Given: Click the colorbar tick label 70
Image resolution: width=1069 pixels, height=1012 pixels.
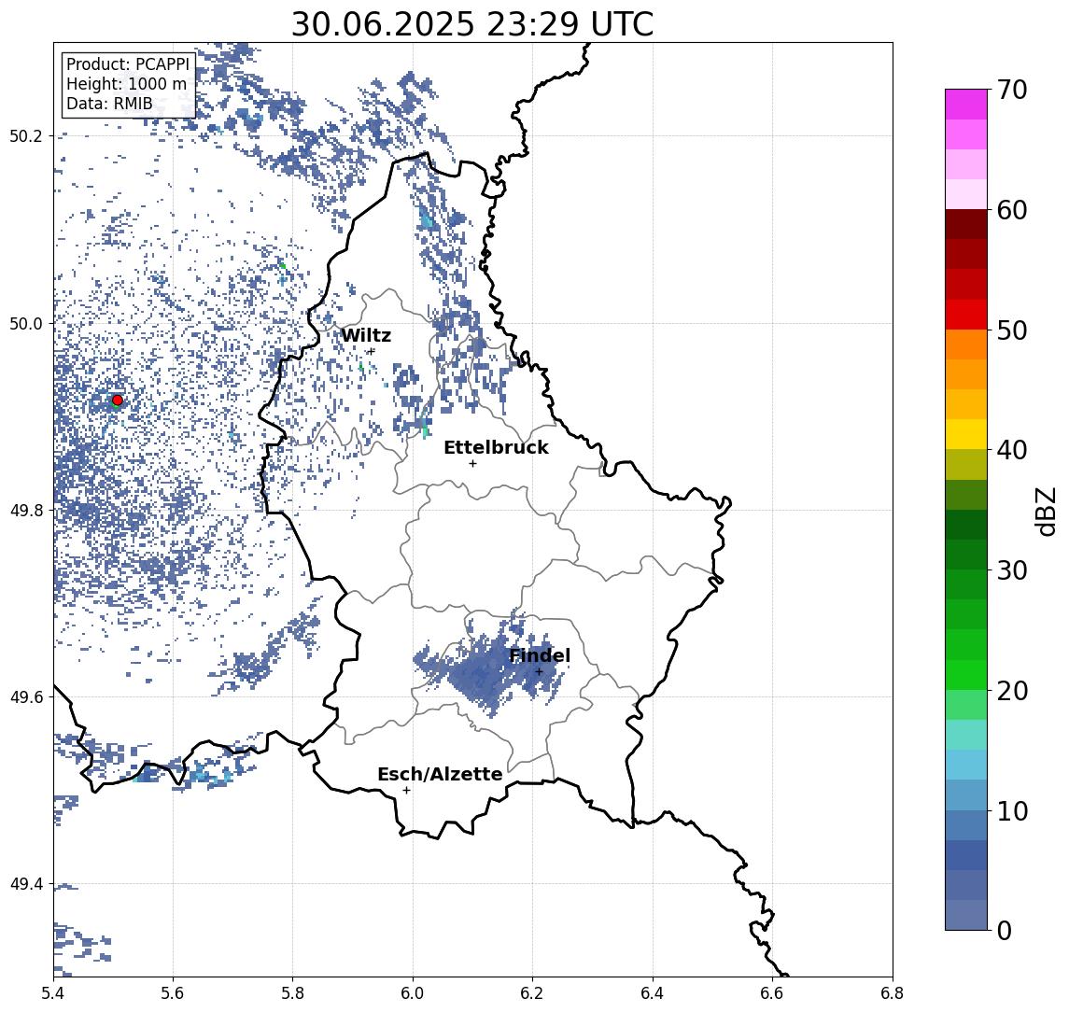Looking at the screenshot, I should click(1012, 90).
